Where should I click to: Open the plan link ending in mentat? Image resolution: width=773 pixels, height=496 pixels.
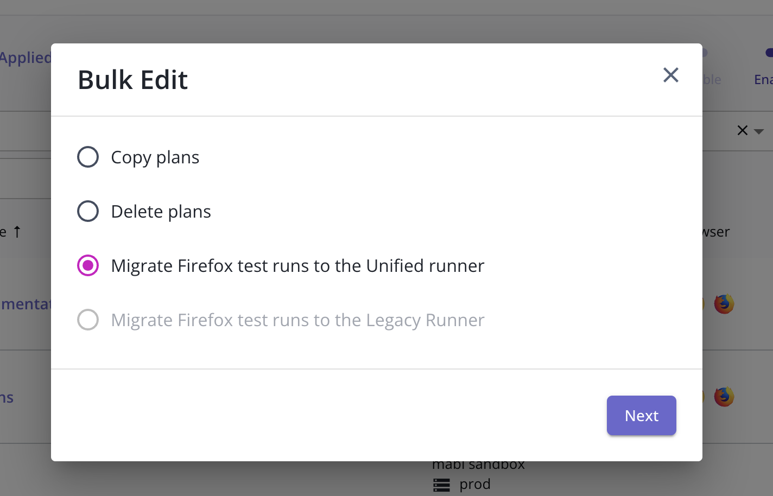tap(26, 304)
